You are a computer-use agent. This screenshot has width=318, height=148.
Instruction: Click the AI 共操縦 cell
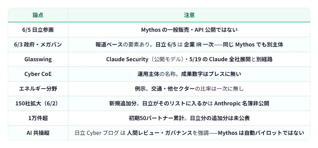tap(38, 133)
